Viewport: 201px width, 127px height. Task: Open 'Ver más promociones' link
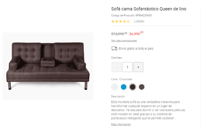pyautogui.click(x=124, y=40)
